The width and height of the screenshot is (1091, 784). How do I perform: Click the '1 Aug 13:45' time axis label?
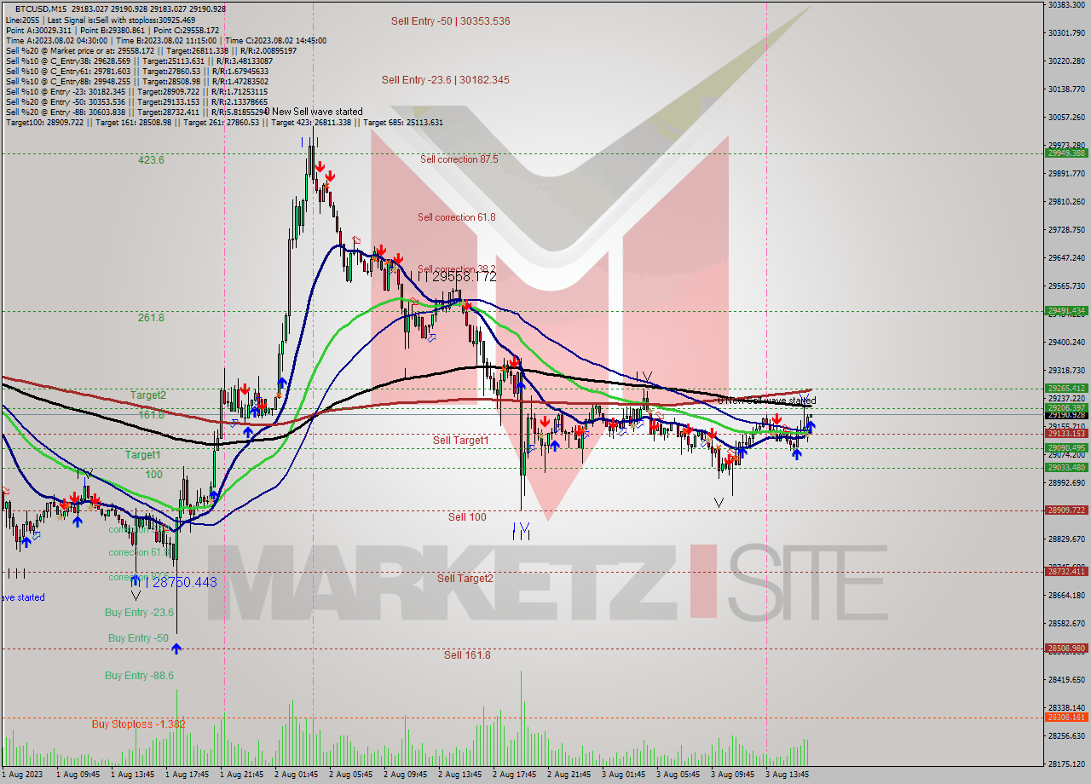133,775
